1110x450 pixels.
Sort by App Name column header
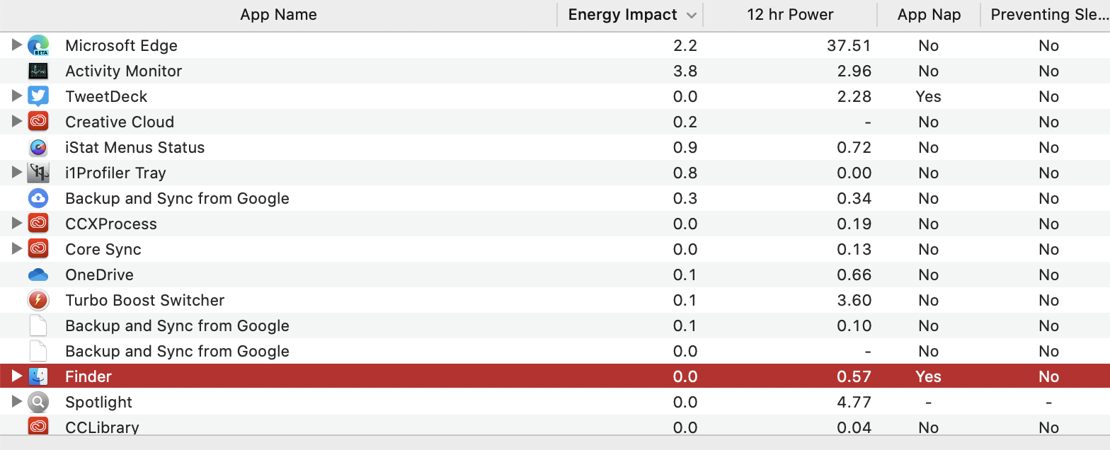tap(278, 15)
